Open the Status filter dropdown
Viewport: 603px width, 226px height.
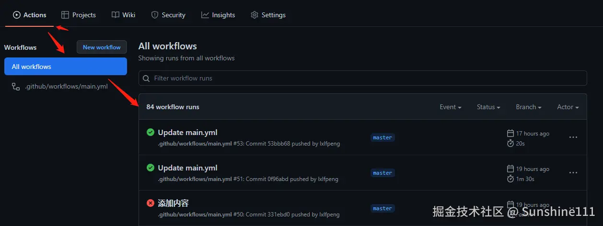488,107
